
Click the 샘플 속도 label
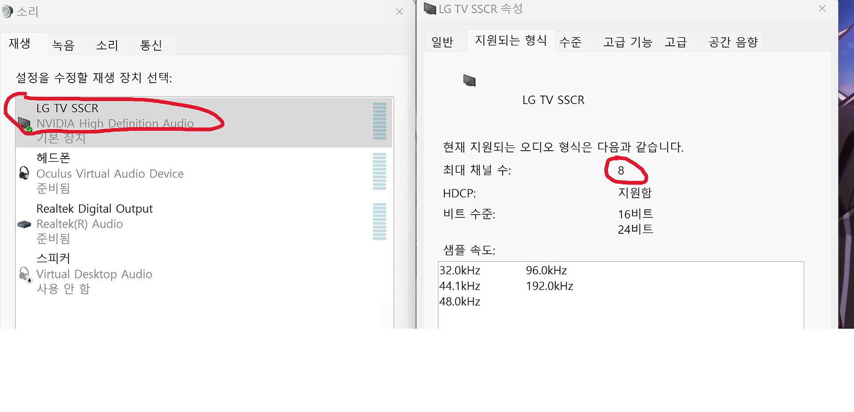click(469, 250)
